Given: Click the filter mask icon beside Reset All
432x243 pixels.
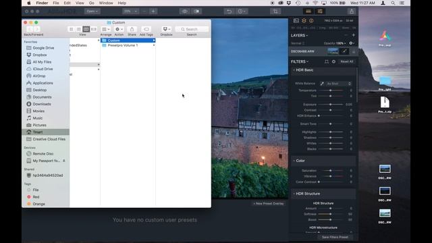Looking at the screenshot, I should [x=327, y=61].
